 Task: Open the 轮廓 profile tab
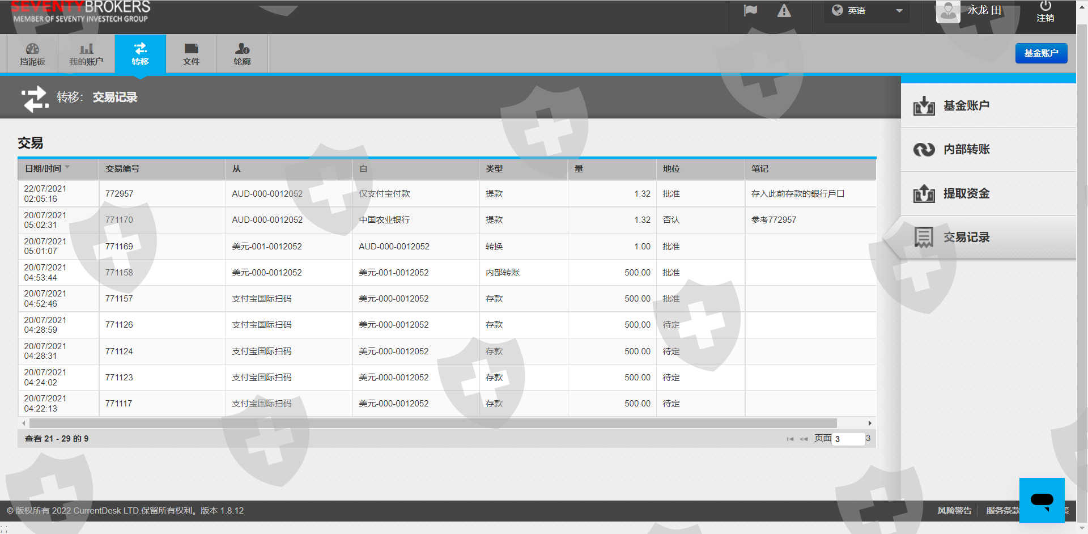point(242,54)
